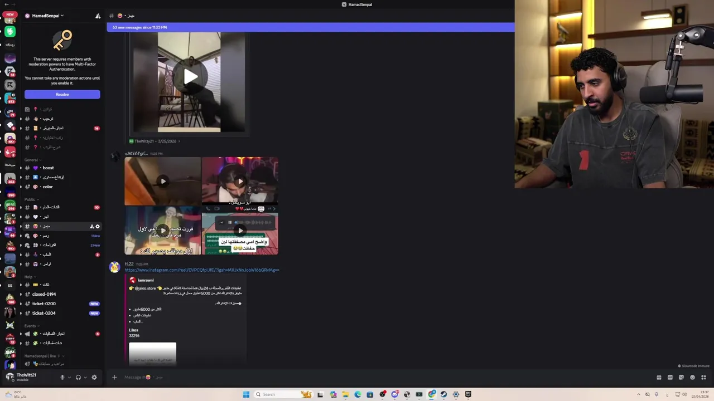Open the sticker picker icon

(x=681, y=377)
